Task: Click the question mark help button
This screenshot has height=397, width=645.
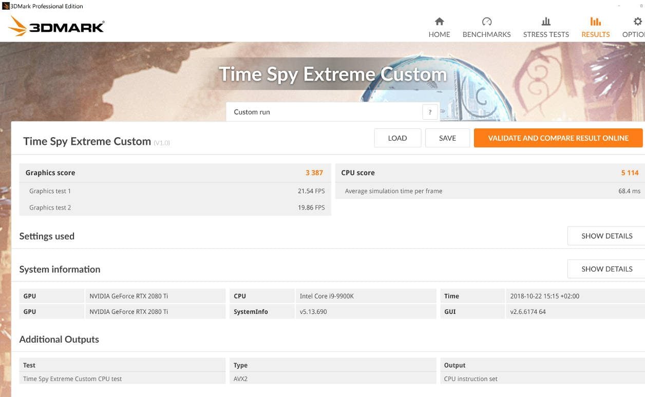Action: 430,112
